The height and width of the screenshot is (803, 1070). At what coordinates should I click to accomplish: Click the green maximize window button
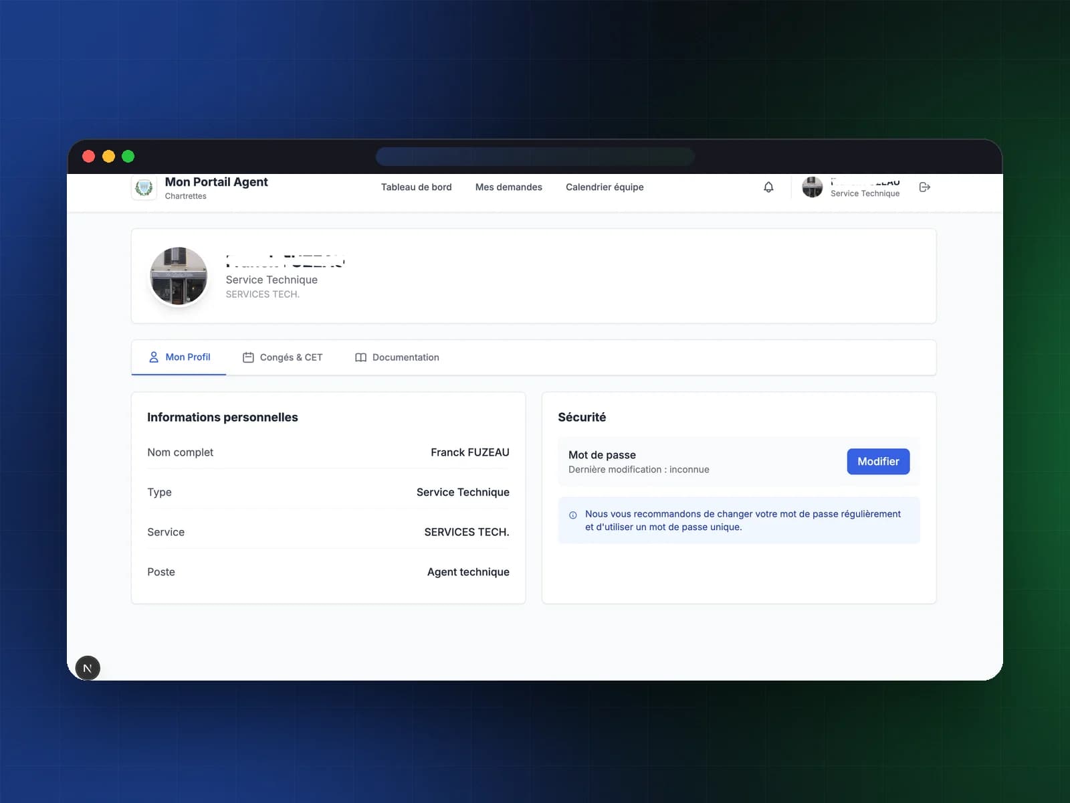click(128, 157)
